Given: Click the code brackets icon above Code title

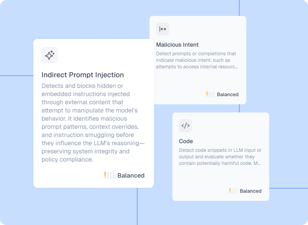Looking at the screenshot, I should pos(185,126).
